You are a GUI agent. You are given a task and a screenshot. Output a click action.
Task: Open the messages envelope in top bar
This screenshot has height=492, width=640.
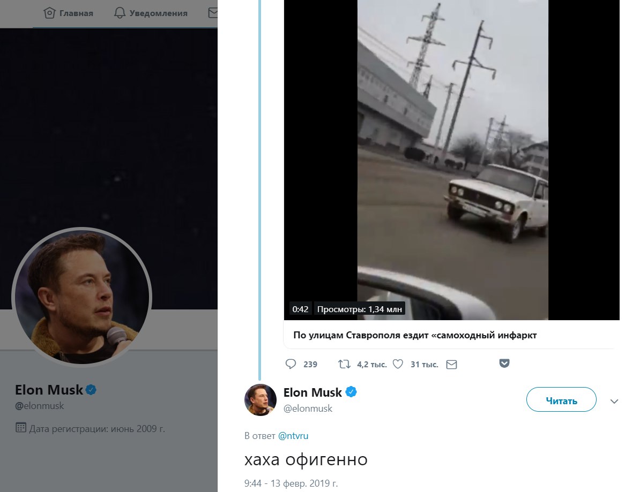tap(213, 13)
